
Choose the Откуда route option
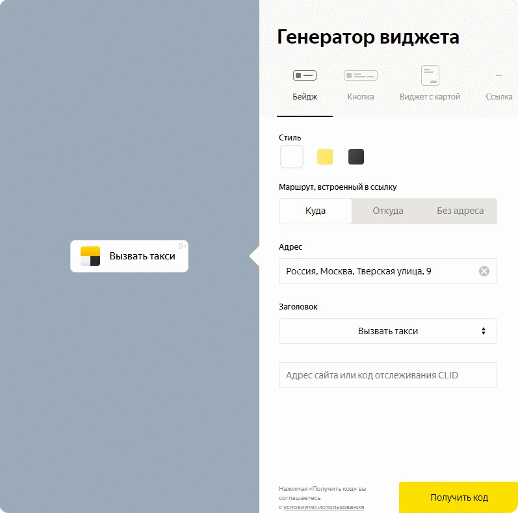(x=388, y=211)
